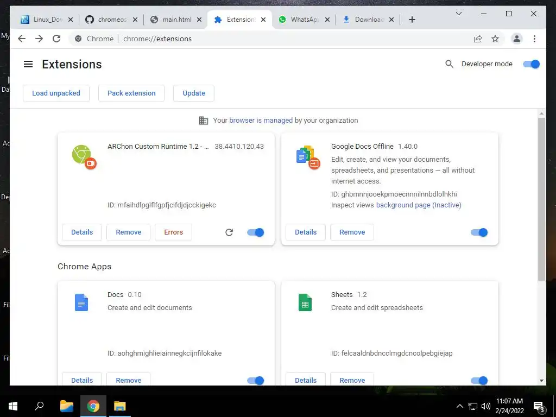Show hidden system tray icons
Image resolution: width=556 pixels, height=417 pixels.
459,406
